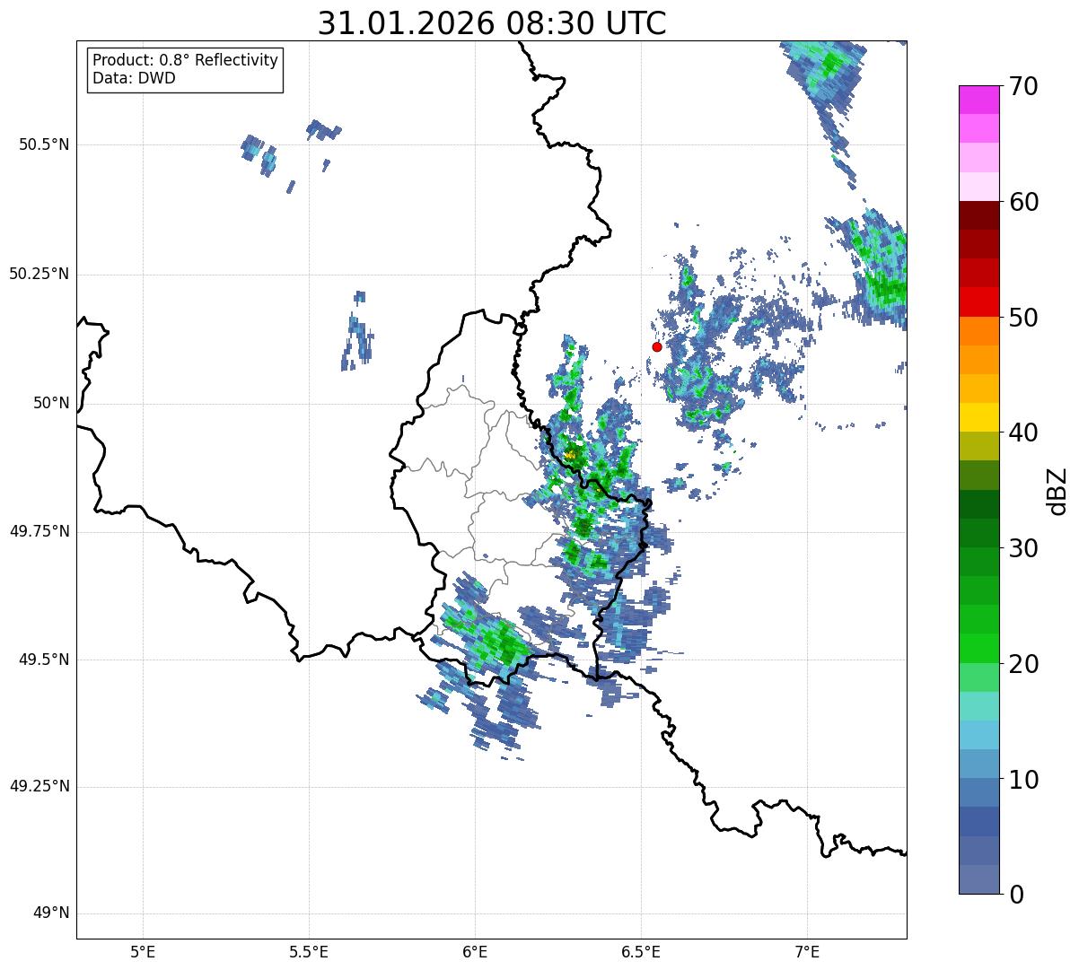
Task: Click the 49.25°N latitude label
Action: tap(39, 787)
